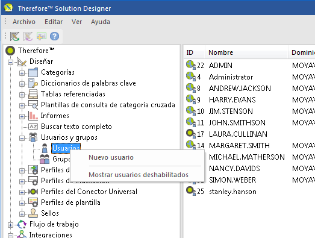This screenshot has width=315, height=238.
Task: Click the Informes bar chart icon
Action: [x=33, y=116]
